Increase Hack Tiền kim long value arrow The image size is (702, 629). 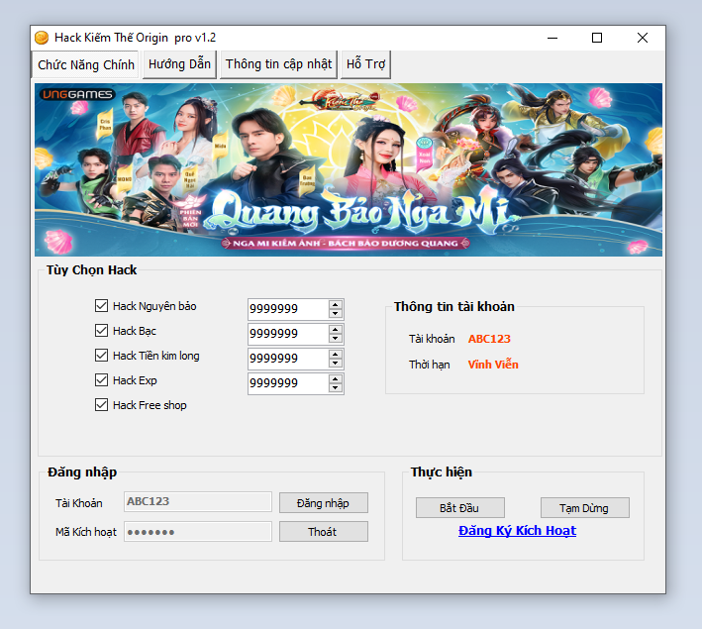coord(336,354)
